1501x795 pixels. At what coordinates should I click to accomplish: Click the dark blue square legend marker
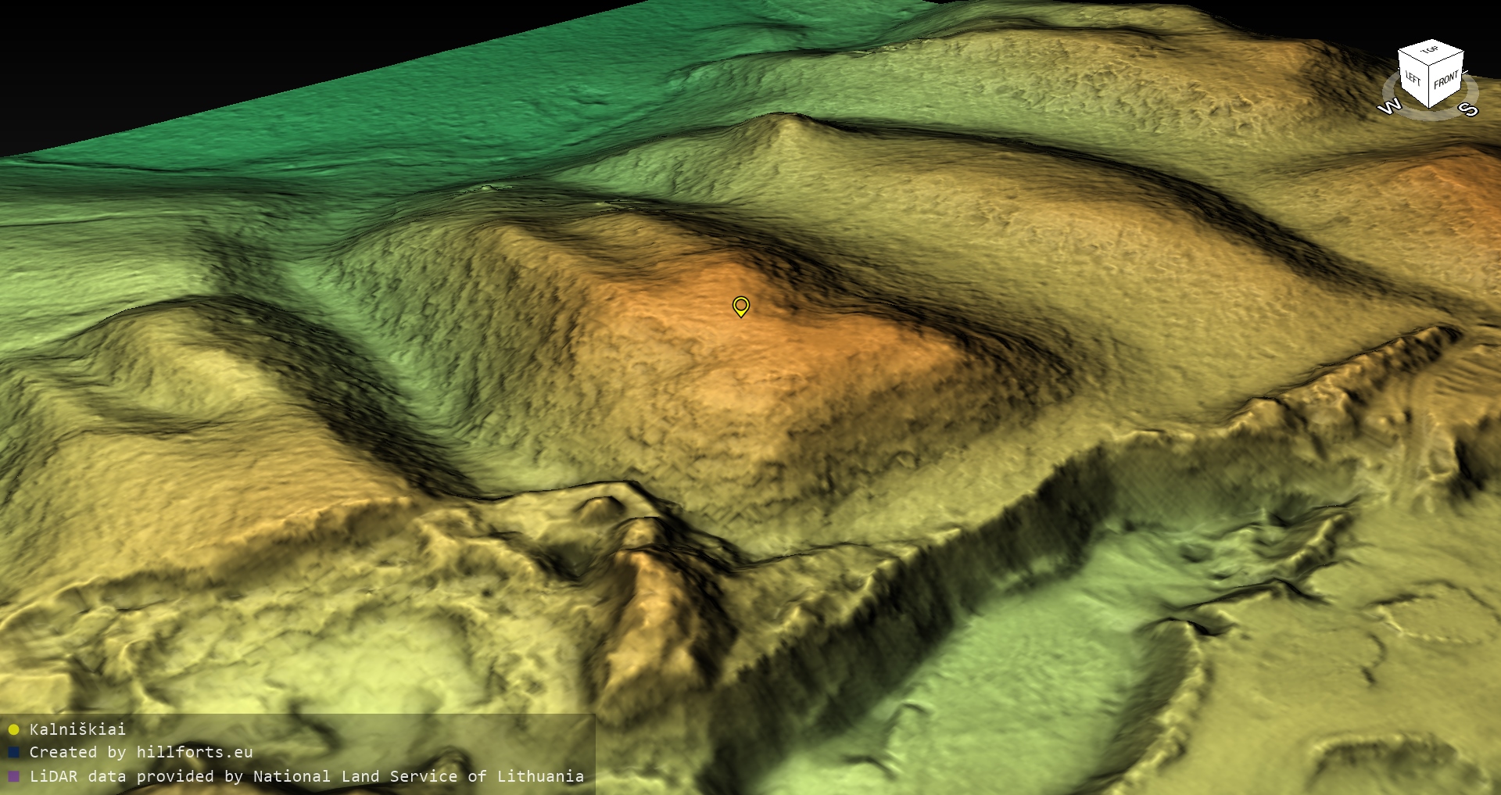pos(13,753)
